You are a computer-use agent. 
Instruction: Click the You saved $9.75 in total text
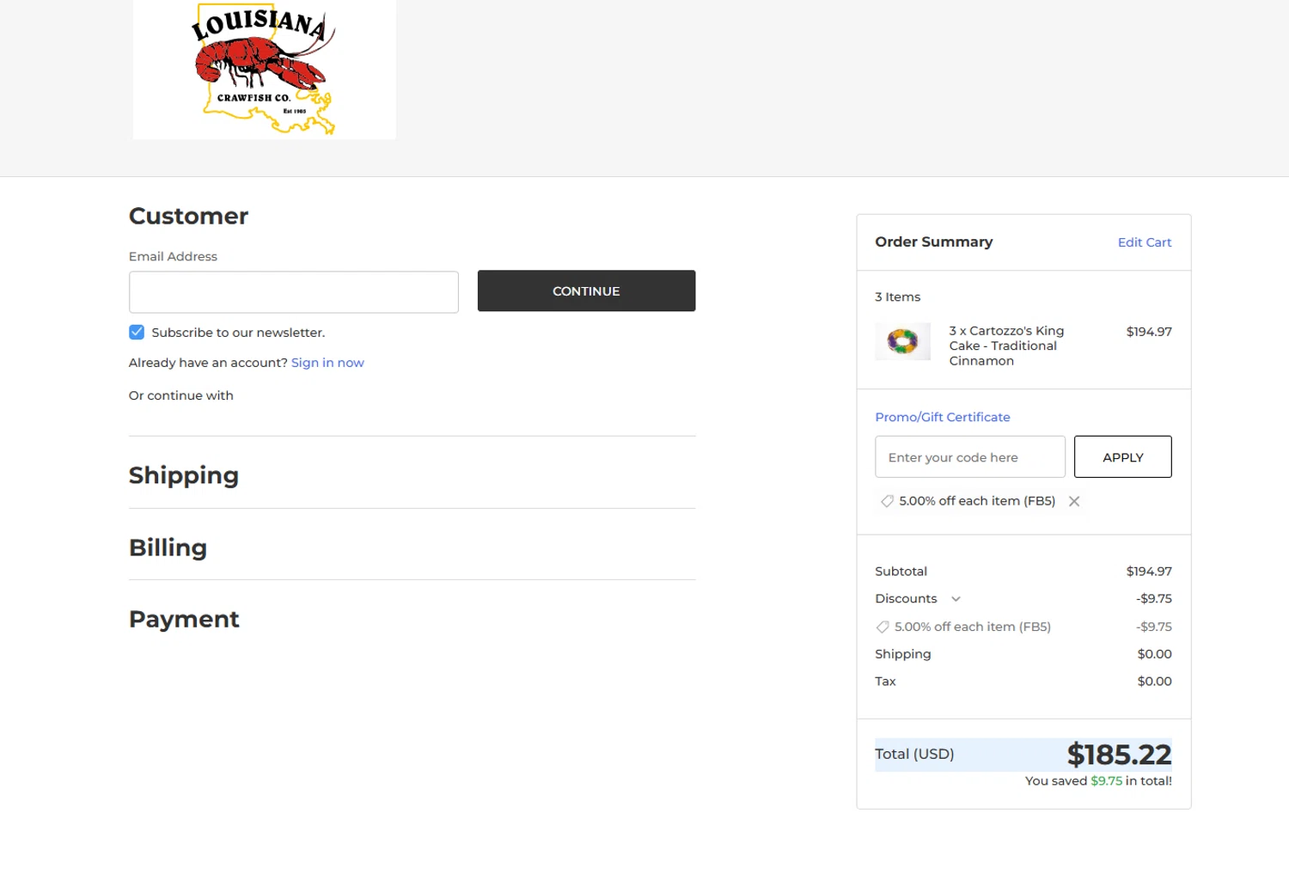tap(1098, 781)
